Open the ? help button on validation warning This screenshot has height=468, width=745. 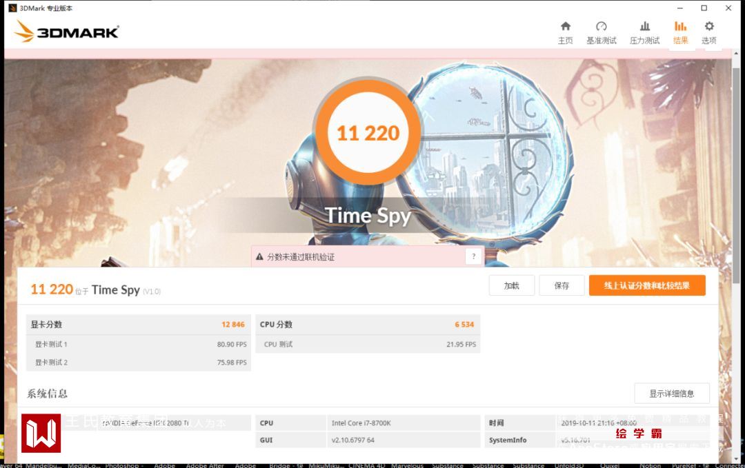(474, 256)
